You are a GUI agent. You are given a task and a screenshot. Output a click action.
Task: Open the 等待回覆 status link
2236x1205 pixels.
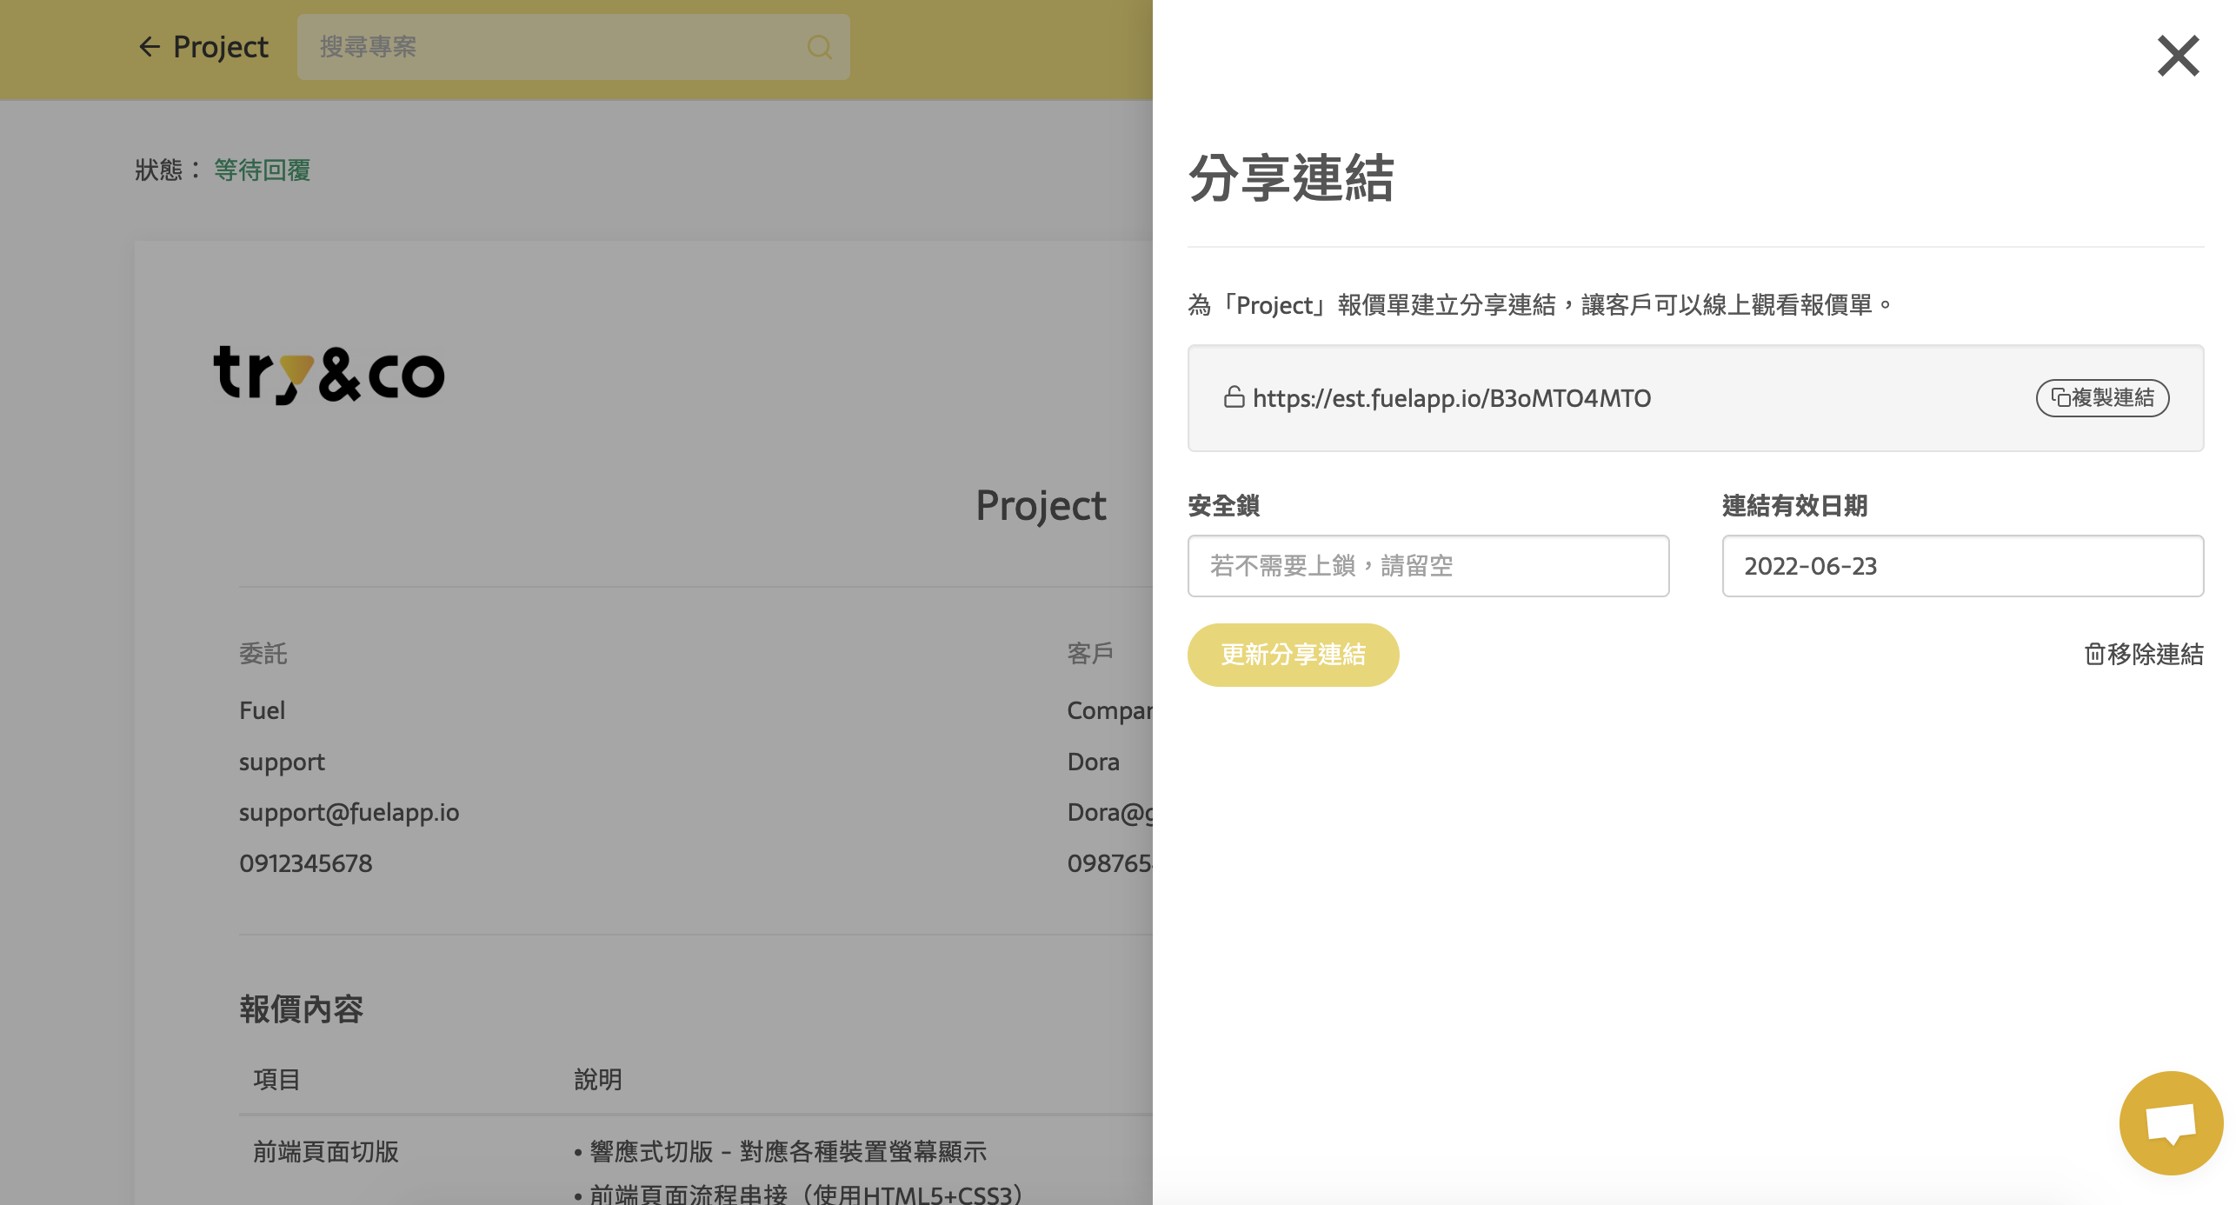pyautogui.click(x=263, y=170)
